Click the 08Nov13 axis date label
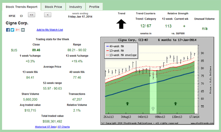This screenshot has height=132, width=221. 160,117
